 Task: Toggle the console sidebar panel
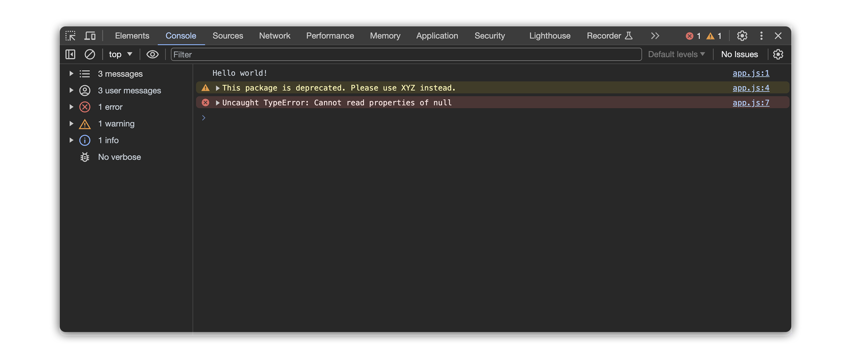coord(70,55)
